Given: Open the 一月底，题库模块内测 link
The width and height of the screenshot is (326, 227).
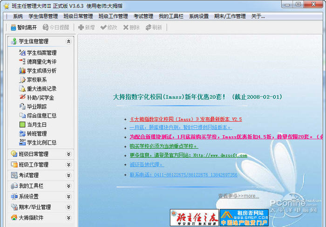Looking at the screenshot, I should [181, 127].
